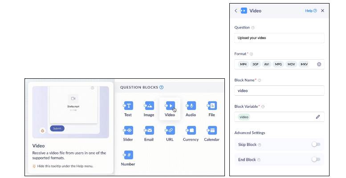Insert the Calendar question block
This screenshot has height=178, width=346.
[212, 130]
